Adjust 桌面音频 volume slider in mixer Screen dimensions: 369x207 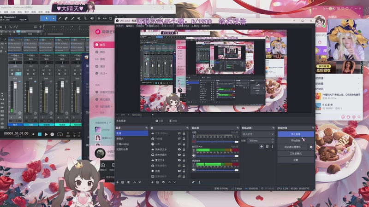(217, 170)
